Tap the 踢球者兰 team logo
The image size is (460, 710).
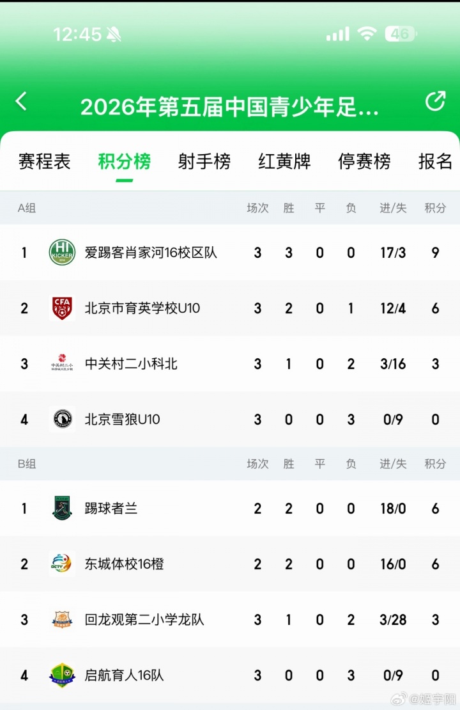point(62,509)
